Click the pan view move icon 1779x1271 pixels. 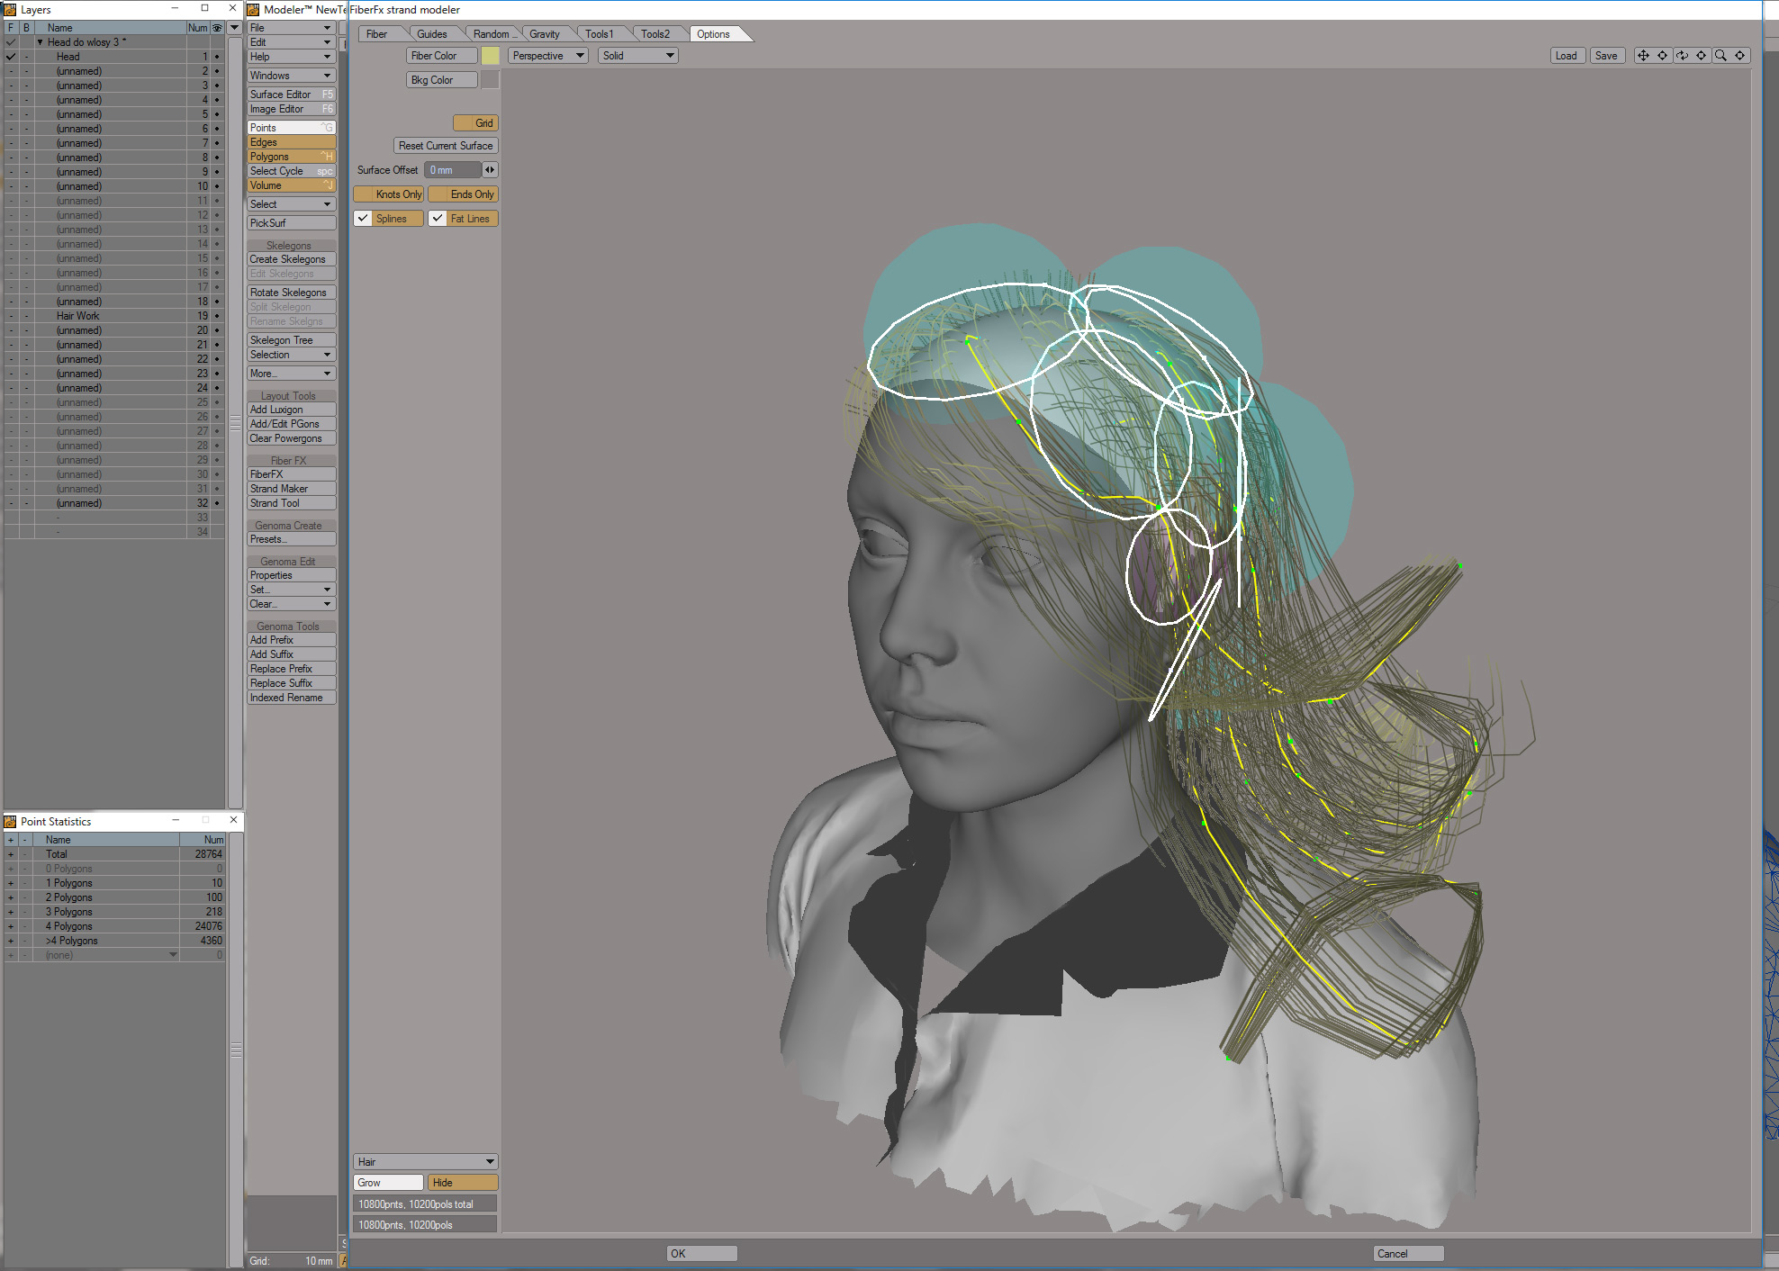click(1643, 56)
